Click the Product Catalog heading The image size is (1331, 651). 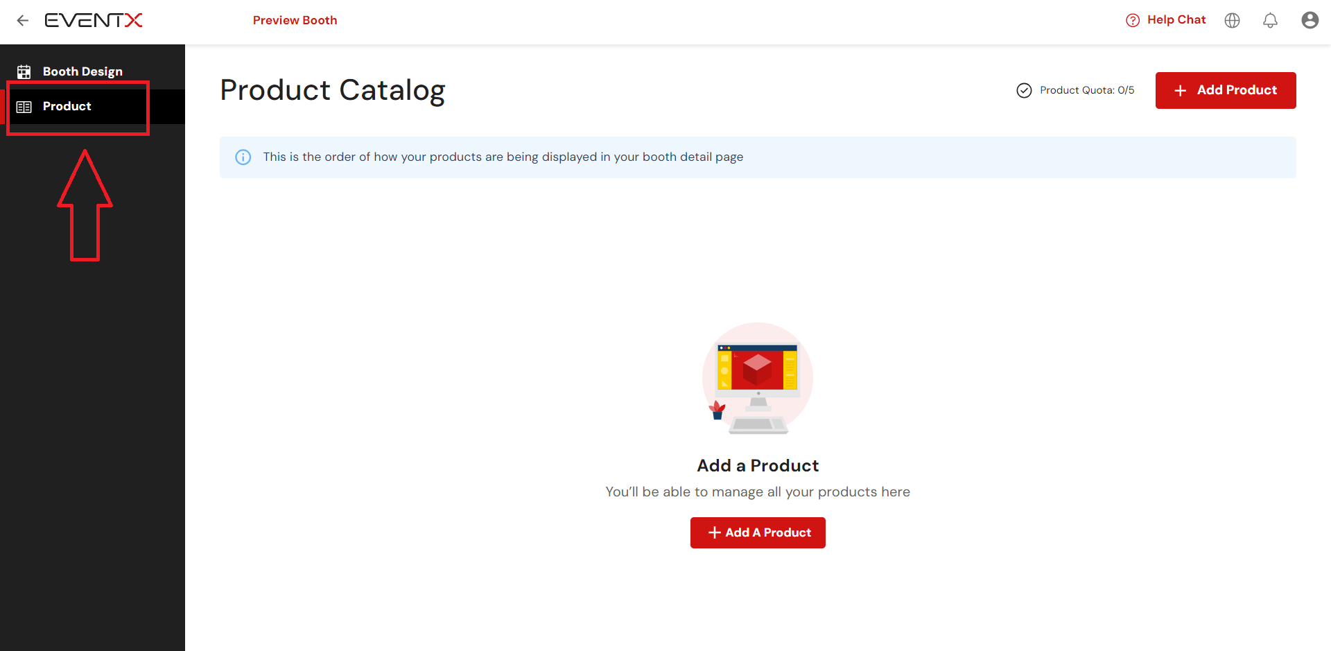click(333, 91)
